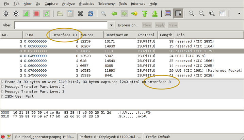Sort by the No. column header
The image size is (244, 140).
[x=11, y=35]
